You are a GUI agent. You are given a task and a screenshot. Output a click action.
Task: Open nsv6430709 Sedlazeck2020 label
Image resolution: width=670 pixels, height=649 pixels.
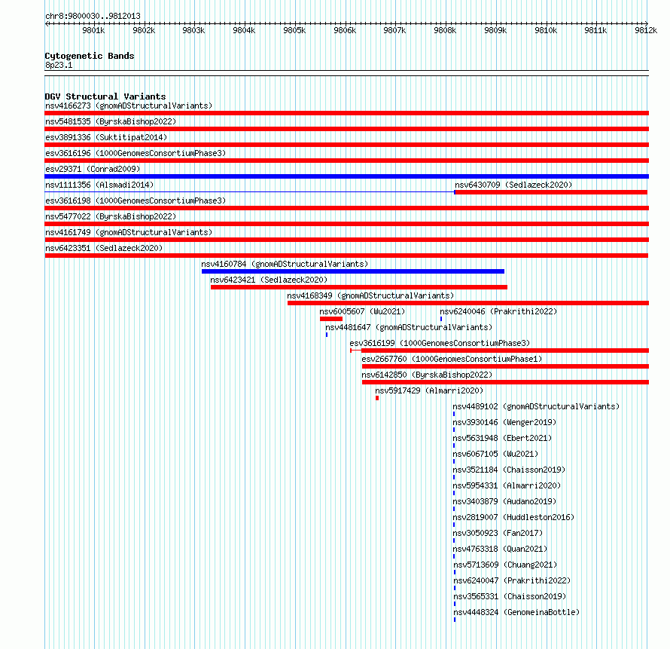[513, 185]
